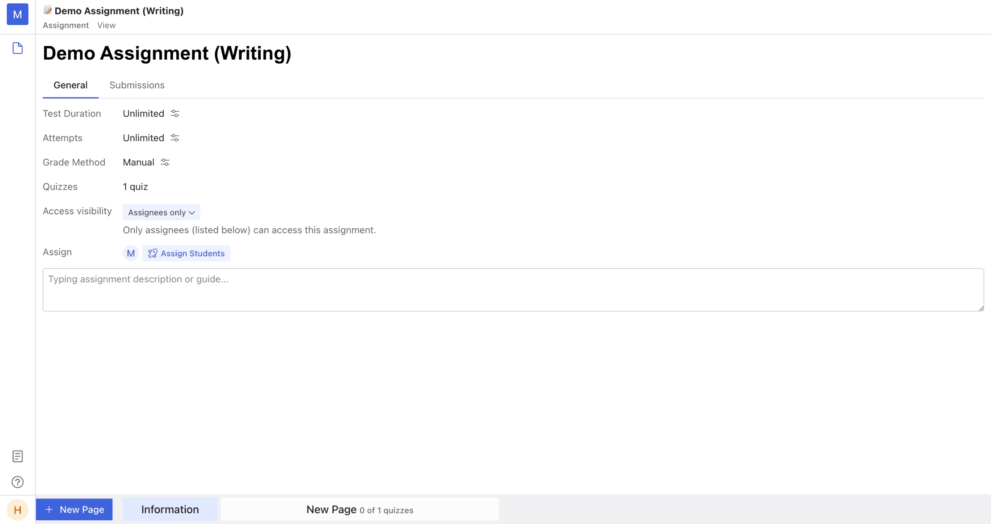Click the list/submissions icon at bottom left
This screenshot has height=524, width=991.
coord(18,457)
